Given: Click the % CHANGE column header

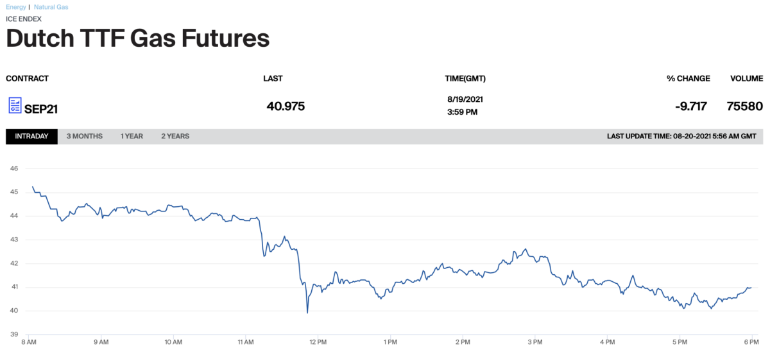Looking at the screenshot, I should click(688, 79).
